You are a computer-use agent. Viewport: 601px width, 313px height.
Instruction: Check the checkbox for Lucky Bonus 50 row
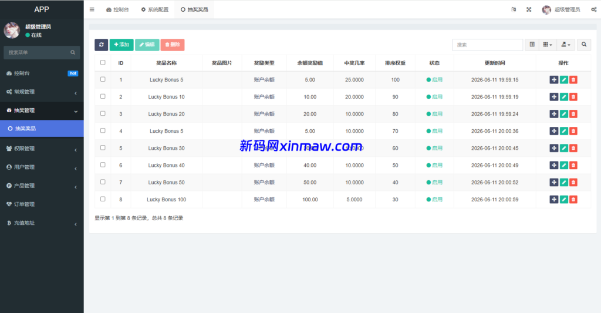(103, 182)
